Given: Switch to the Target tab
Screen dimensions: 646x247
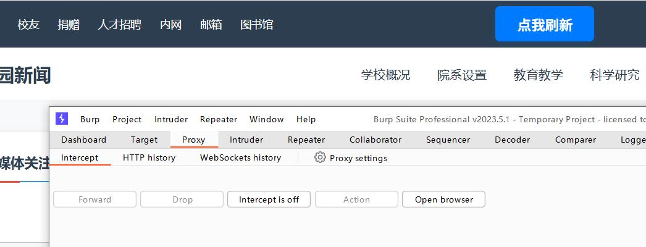Looking at the screenshot, I should pyautogui.click(x=144, y=140).
